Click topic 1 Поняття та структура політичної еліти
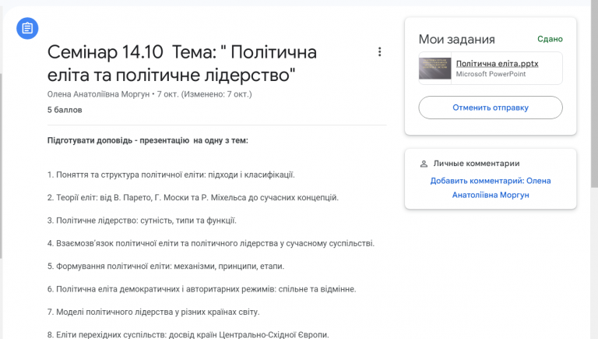This screenshot has width=598, height=339. click(x=171, y=175)
